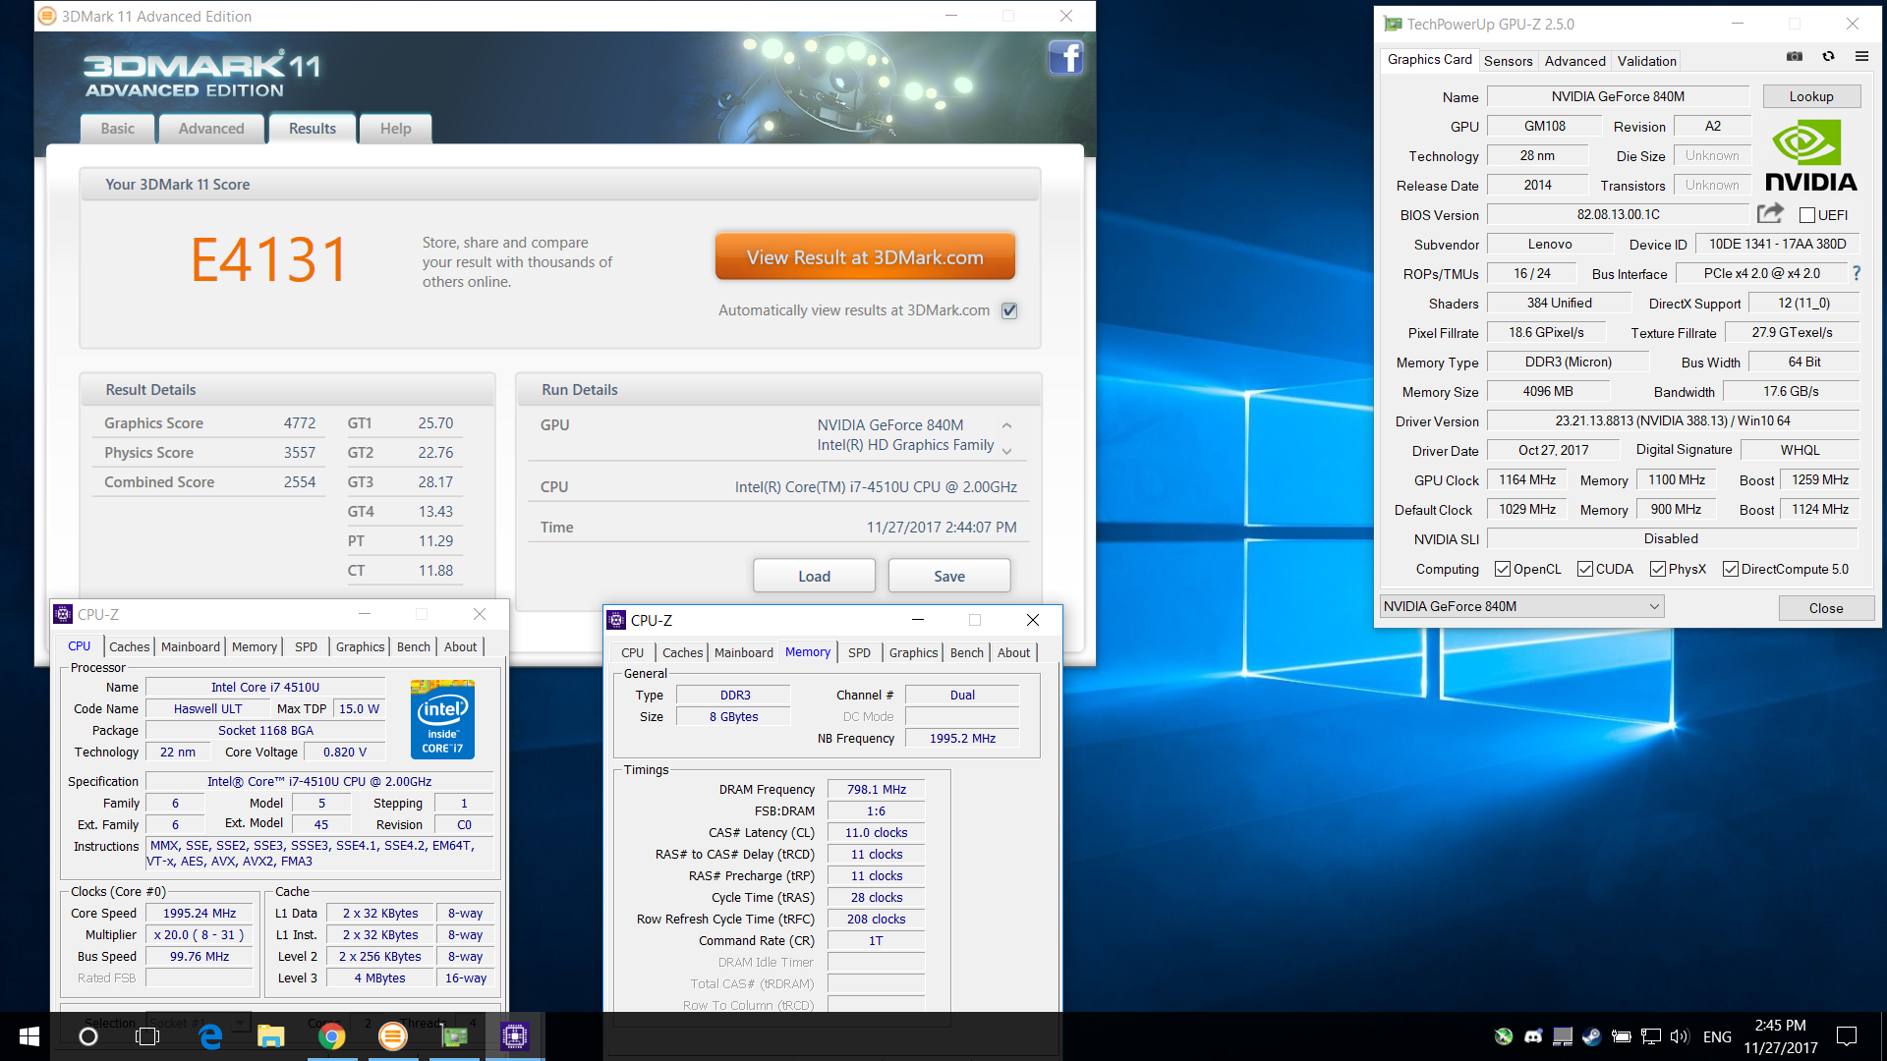
Task: Click the 3DMark 11 title bar icon
Action: (47, 16)
